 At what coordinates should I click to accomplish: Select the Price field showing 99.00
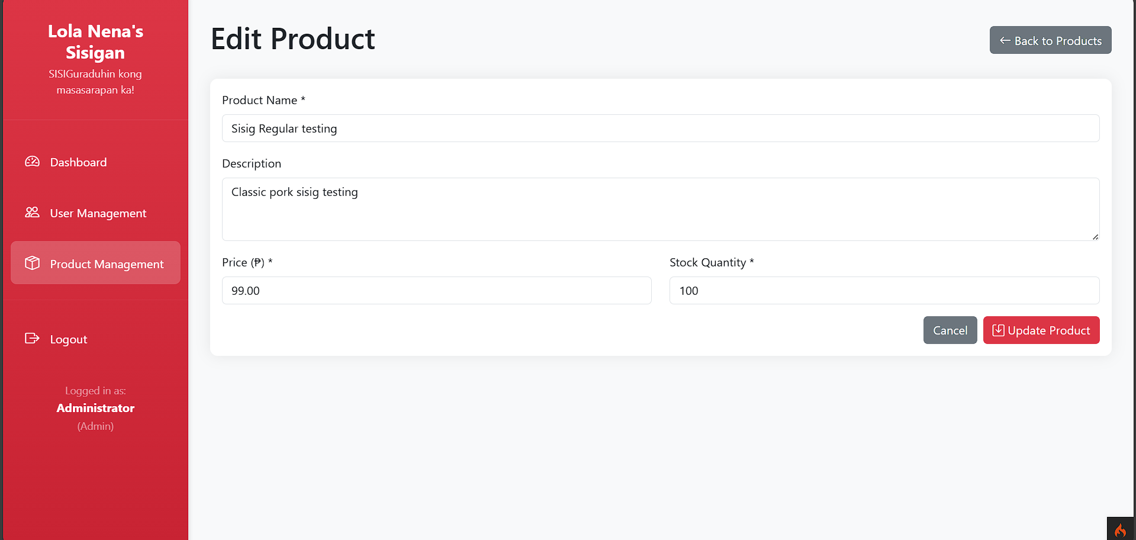(436, 290)
